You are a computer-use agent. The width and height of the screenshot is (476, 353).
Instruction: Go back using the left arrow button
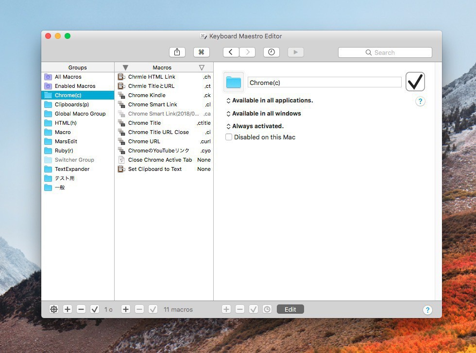click(x=231, y=52)
